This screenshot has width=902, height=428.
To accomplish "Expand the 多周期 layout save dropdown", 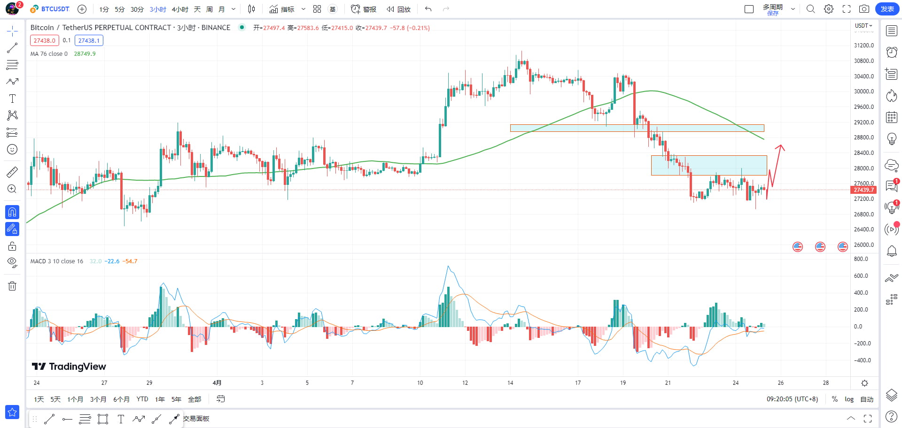I will pyautogui.click(x=793, y=9).
